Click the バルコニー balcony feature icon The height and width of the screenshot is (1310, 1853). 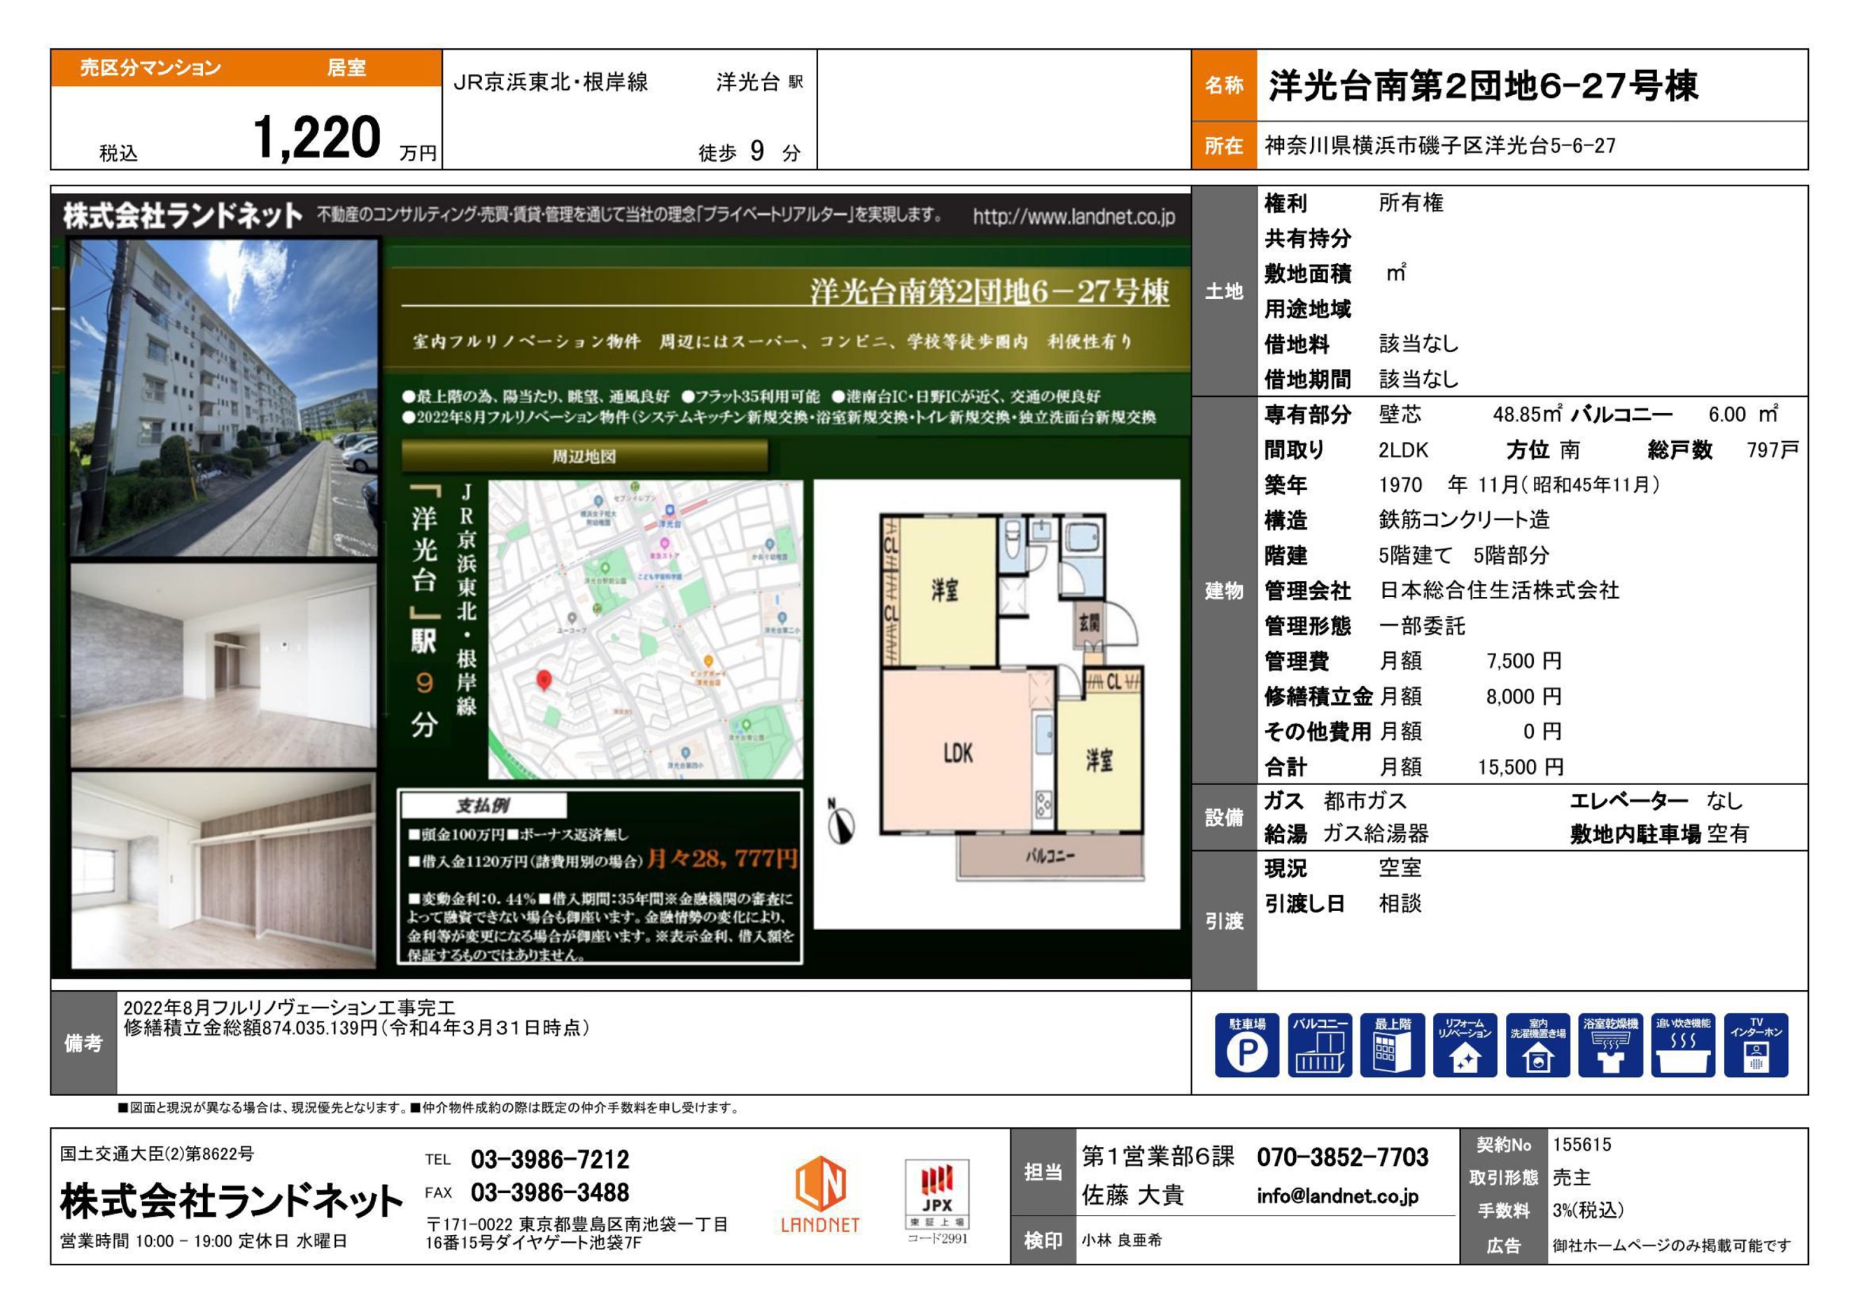click(1319, 1045)
